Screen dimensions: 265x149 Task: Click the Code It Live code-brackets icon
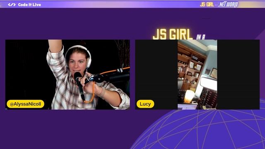tap(12, 5)
